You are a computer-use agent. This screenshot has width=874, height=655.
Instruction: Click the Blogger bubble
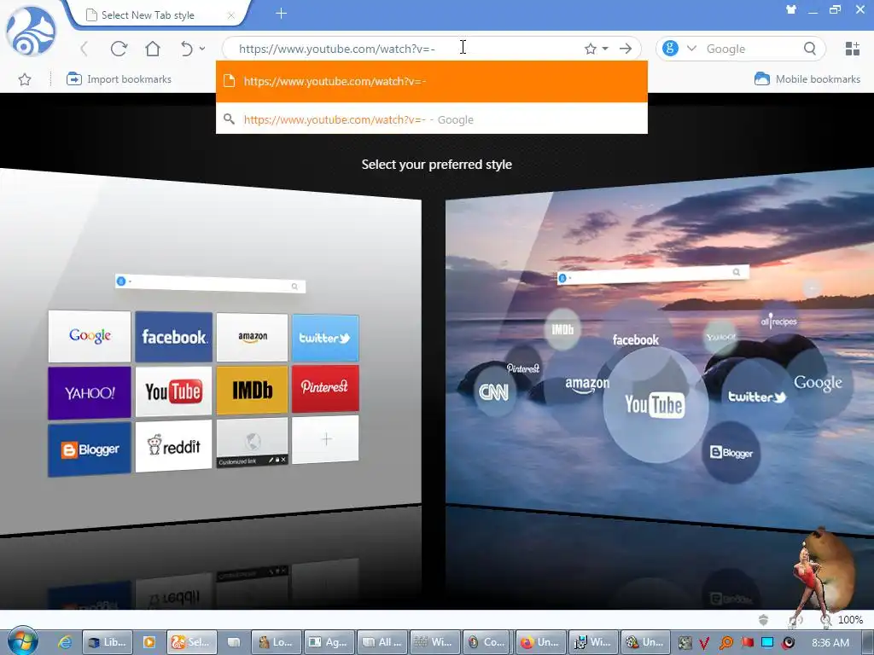[x=731, y=453]
